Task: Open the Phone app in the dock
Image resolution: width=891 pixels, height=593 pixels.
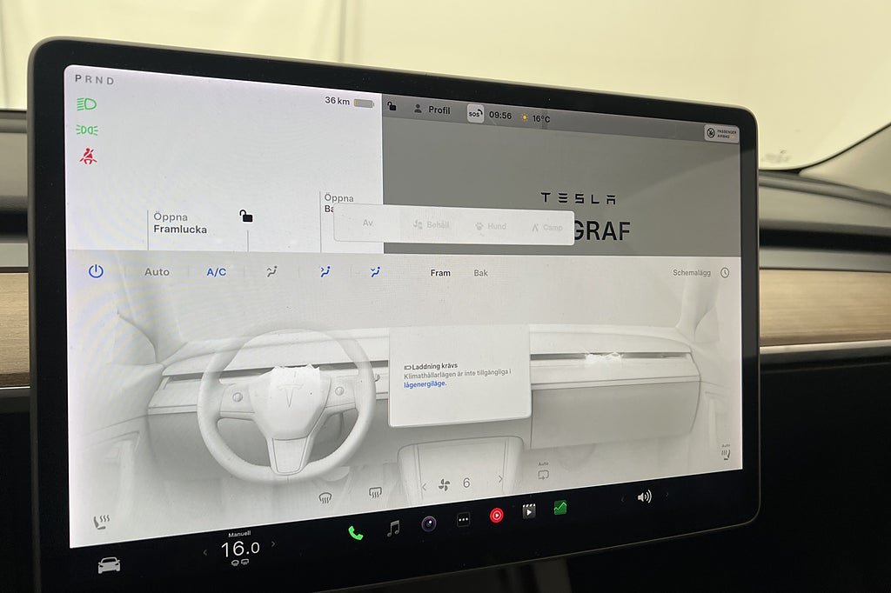Action: (x=355, y=532)
